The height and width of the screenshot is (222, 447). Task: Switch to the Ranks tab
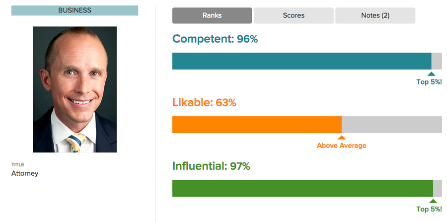[x=212, y=15]
